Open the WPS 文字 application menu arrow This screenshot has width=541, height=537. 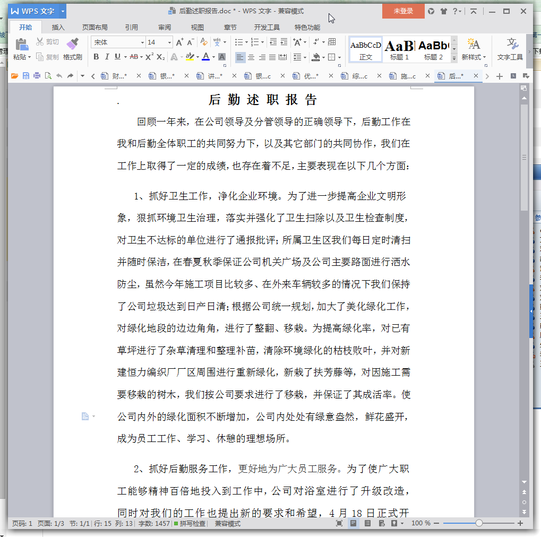tap(63, 11)
